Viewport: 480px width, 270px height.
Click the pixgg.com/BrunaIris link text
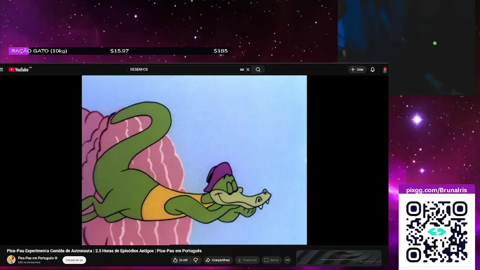click(x=436, y=190)
